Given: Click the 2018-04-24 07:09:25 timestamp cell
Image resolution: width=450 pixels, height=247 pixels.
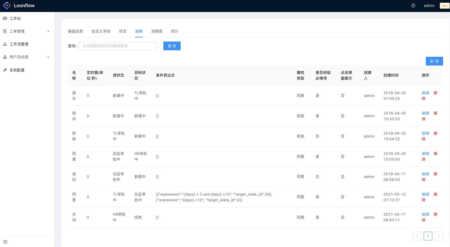Looking at the screenshot, I should point(395,96).
